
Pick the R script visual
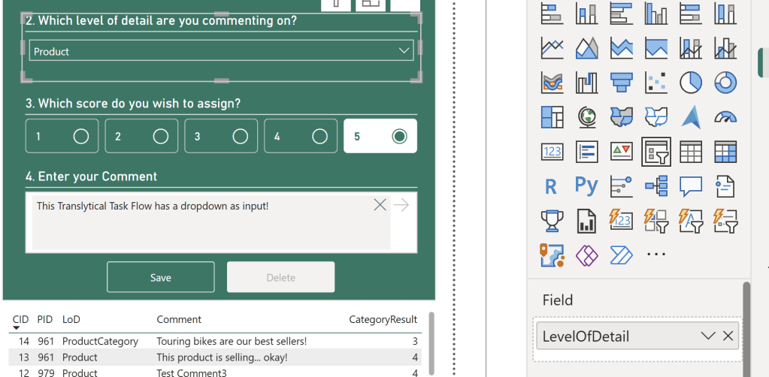click(x=551, y=186)
